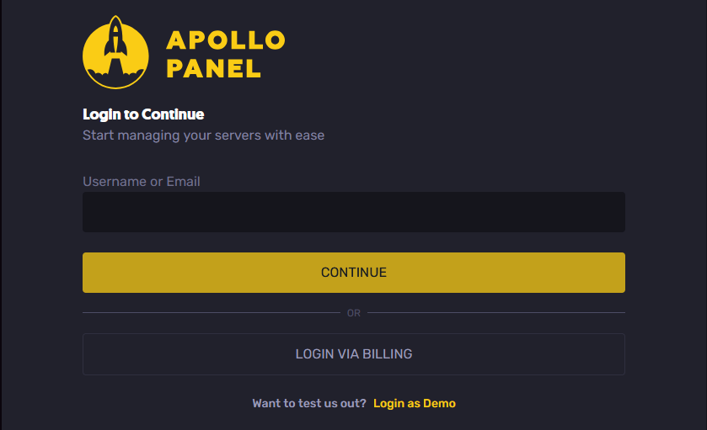Click the yellow CONTINUE button
This screenshot has height=430, width=707.
354,273
